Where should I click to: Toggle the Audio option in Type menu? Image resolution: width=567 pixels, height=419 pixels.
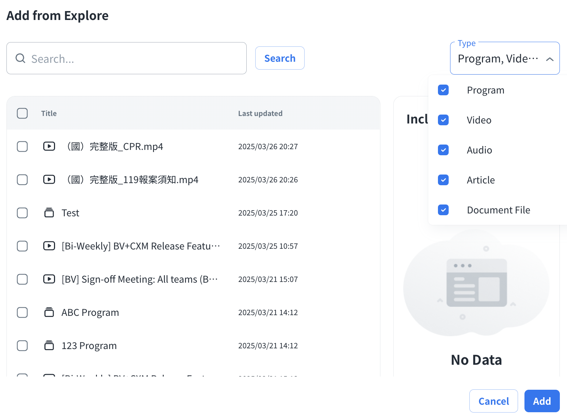pyautogui.click(x=443, y=150)
